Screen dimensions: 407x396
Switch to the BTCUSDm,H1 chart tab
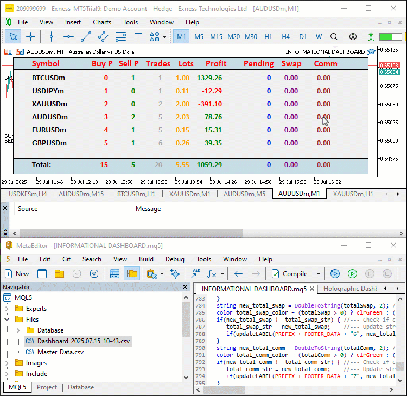point(136,194)
